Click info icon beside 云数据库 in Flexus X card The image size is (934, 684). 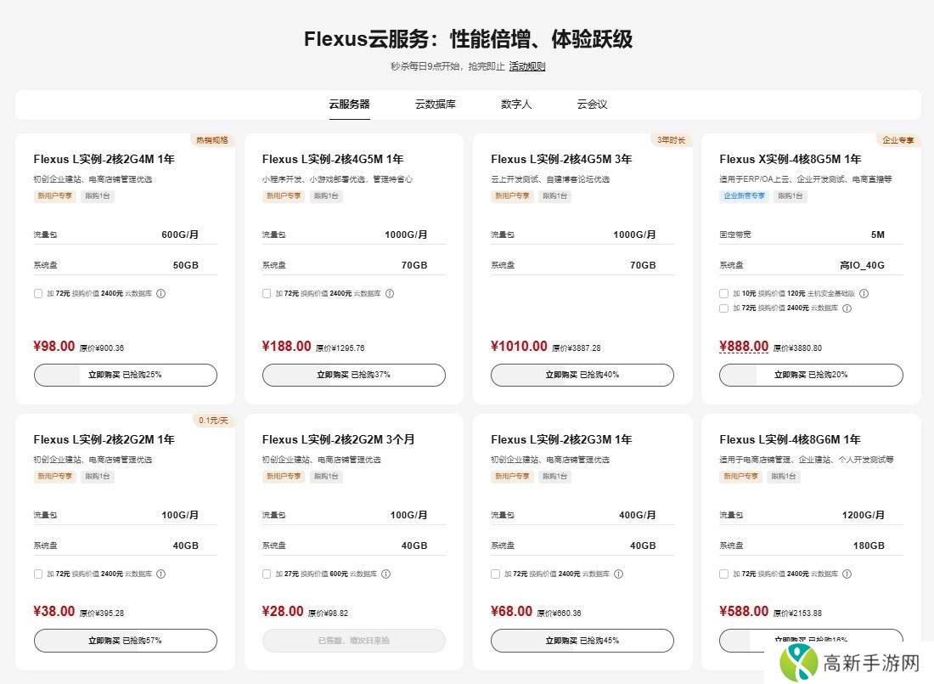(847, 308)
